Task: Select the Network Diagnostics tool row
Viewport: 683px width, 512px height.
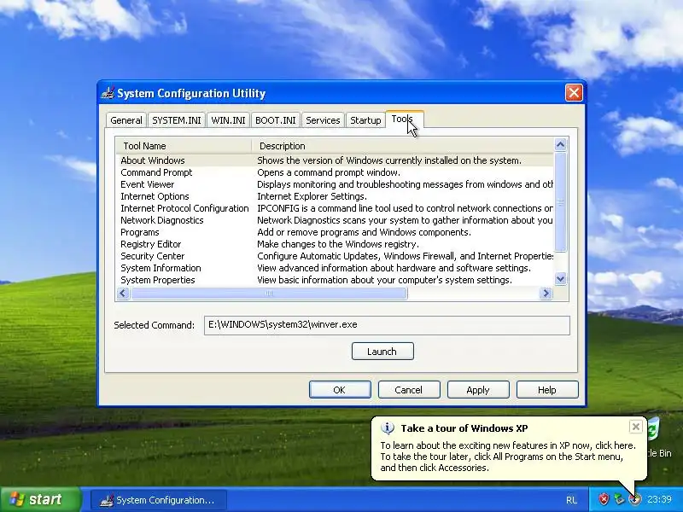Action: click(x=335, y=220)
